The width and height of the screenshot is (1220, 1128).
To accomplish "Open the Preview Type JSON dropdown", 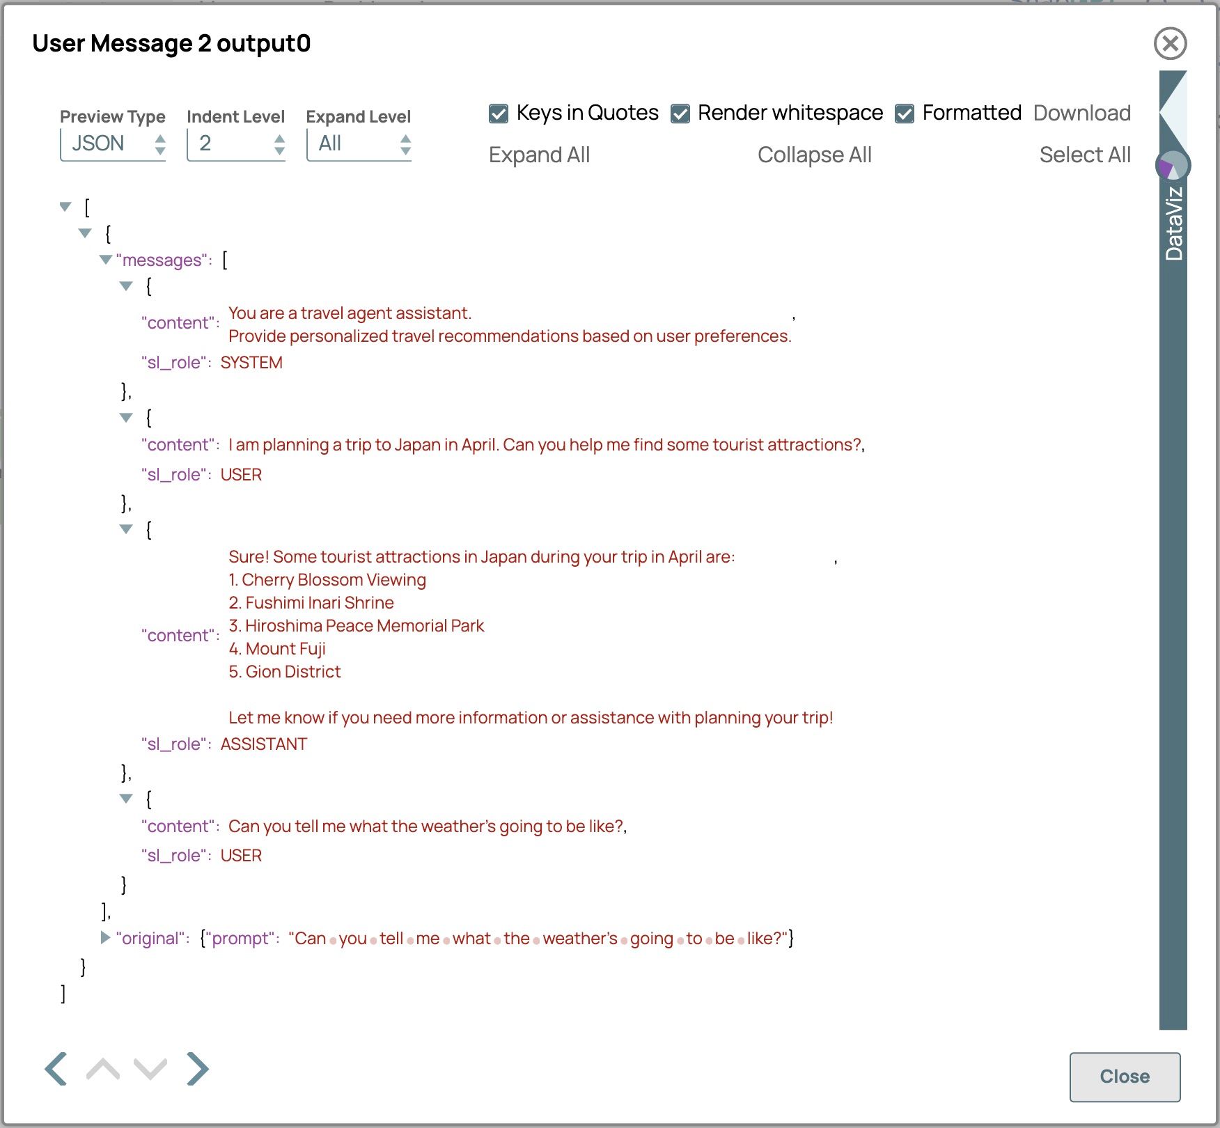I will (x=113, y=144).
